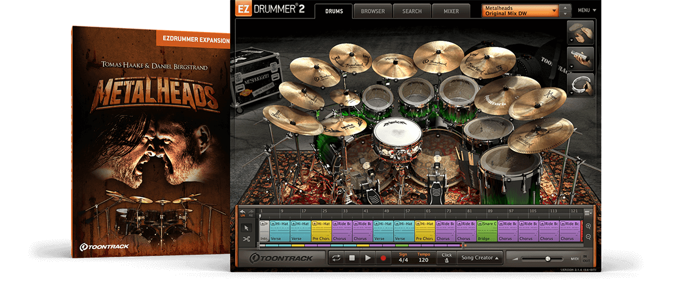The width and height of the screenshot is (673, 290).
Task: Switch to the Drums tab
Action: [334, 11]
